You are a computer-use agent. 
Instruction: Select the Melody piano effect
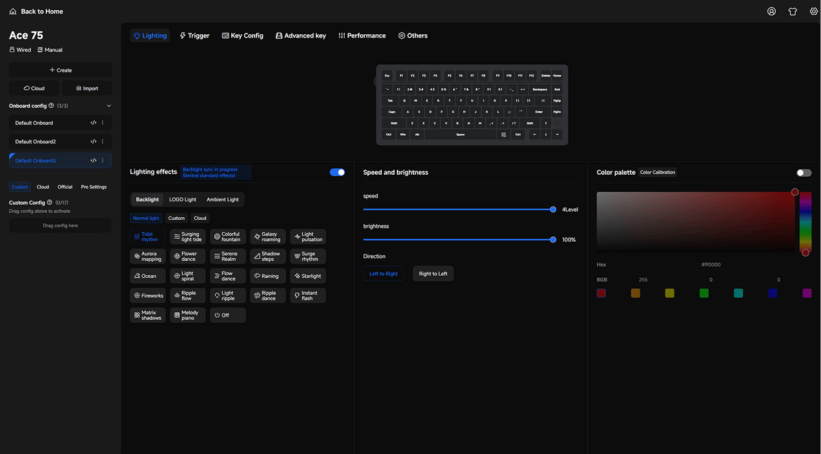pyautogui.click(x=187, y=315)
